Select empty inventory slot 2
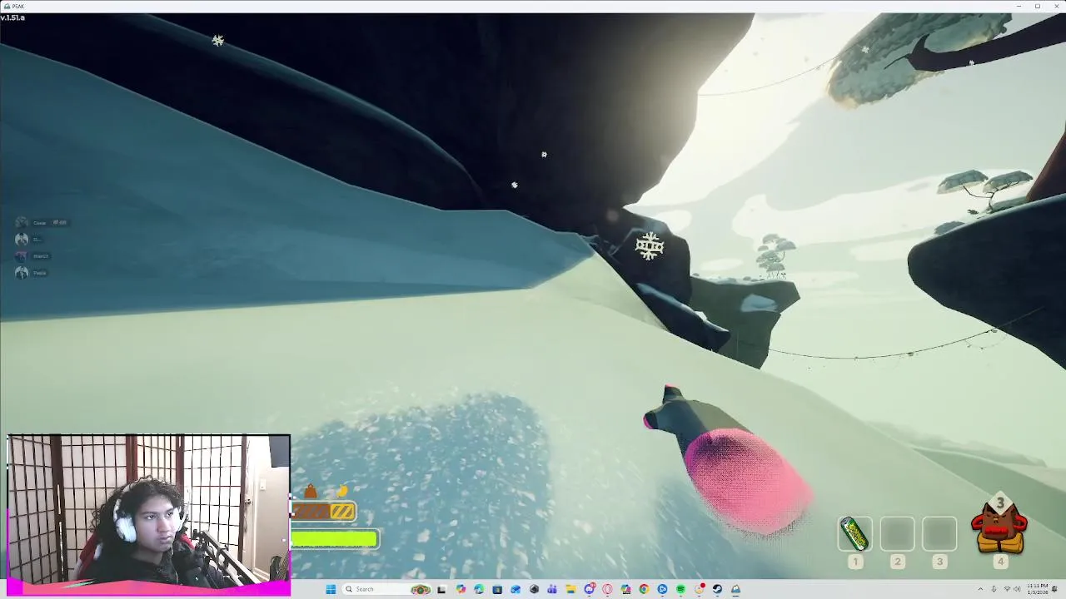Viewport: 1066px width, 599px height. pyautogui.click(x=897, y=533)
